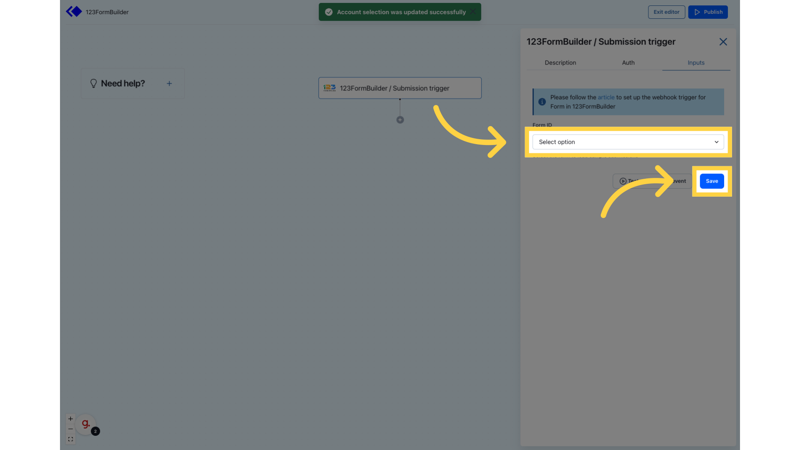Image resolution: width=800 pixels, height=450 pixels.
Task: Open the red g. guide widget bubble
Action: [86, 424]
